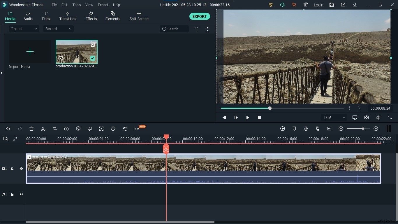
Task: Select the production ID clip thumbnail
Action: coord(76,52)
